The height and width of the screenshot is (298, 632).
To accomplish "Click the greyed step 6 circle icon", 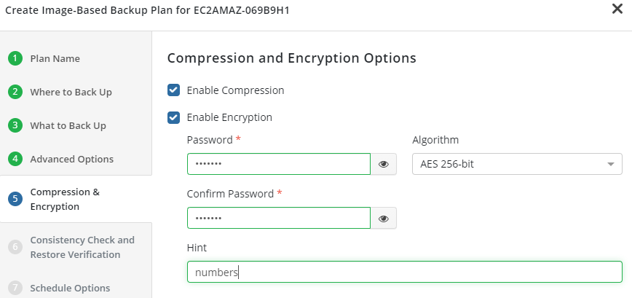I will (x=15, y=247).
